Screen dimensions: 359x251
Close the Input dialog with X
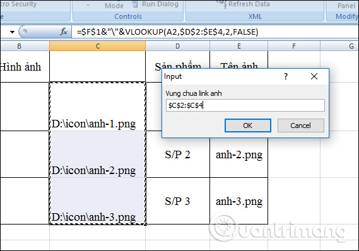[x=314, y=76]
